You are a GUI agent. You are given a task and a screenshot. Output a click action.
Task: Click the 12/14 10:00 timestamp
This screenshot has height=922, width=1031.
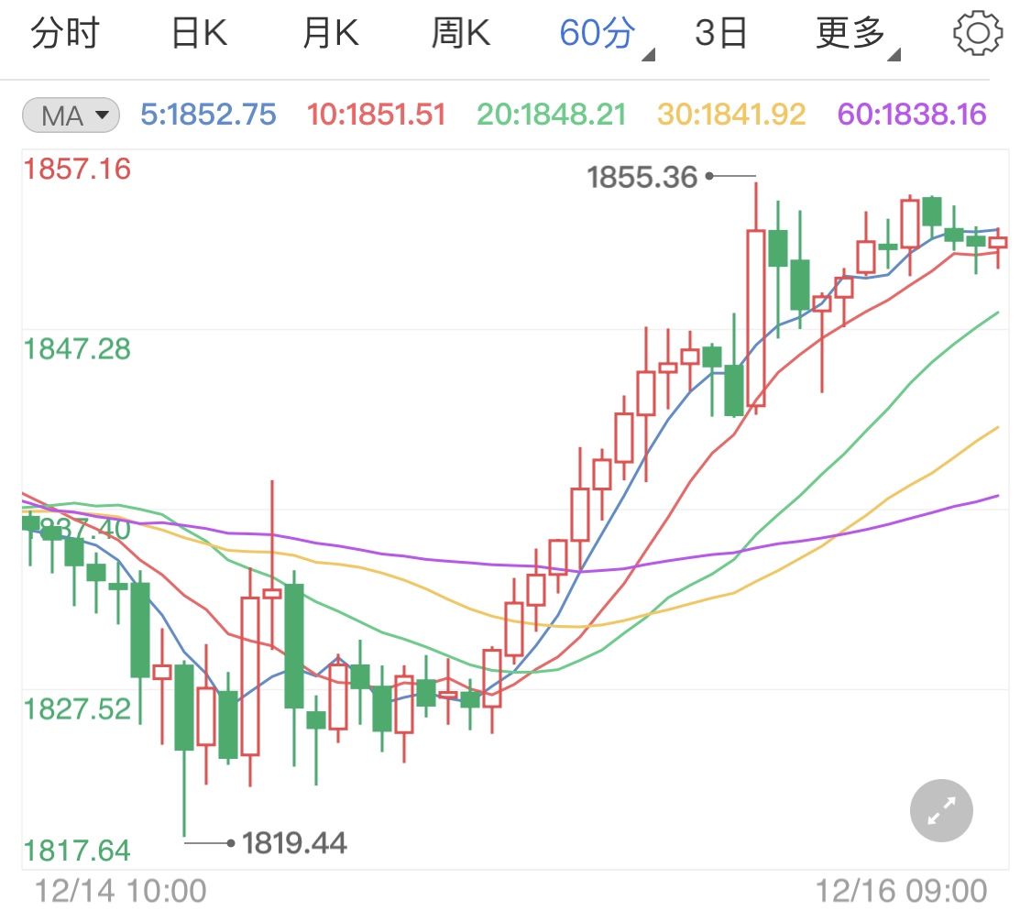pos(123,889)
